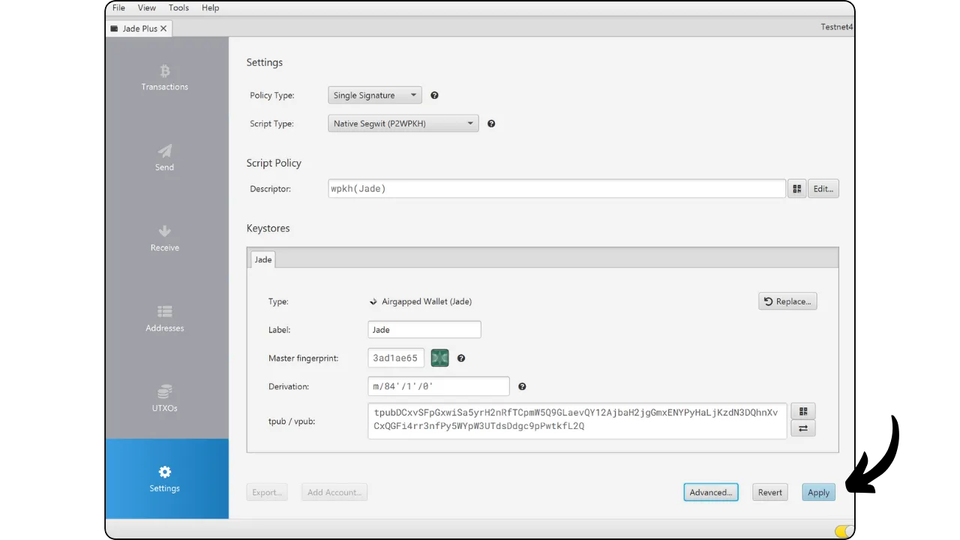960x540 pixels.
Task: Open the Transactions view in sidebar
Action: pos(165,78)
